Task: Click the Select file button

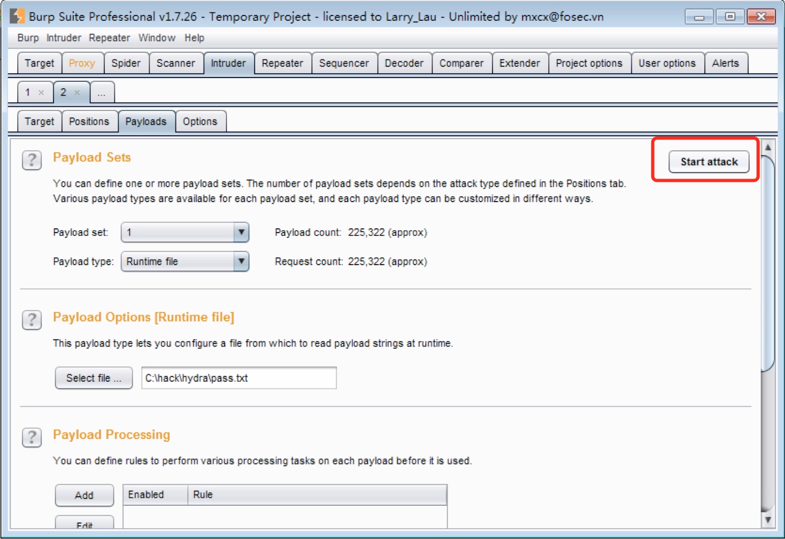Action: tap(94, 378)
